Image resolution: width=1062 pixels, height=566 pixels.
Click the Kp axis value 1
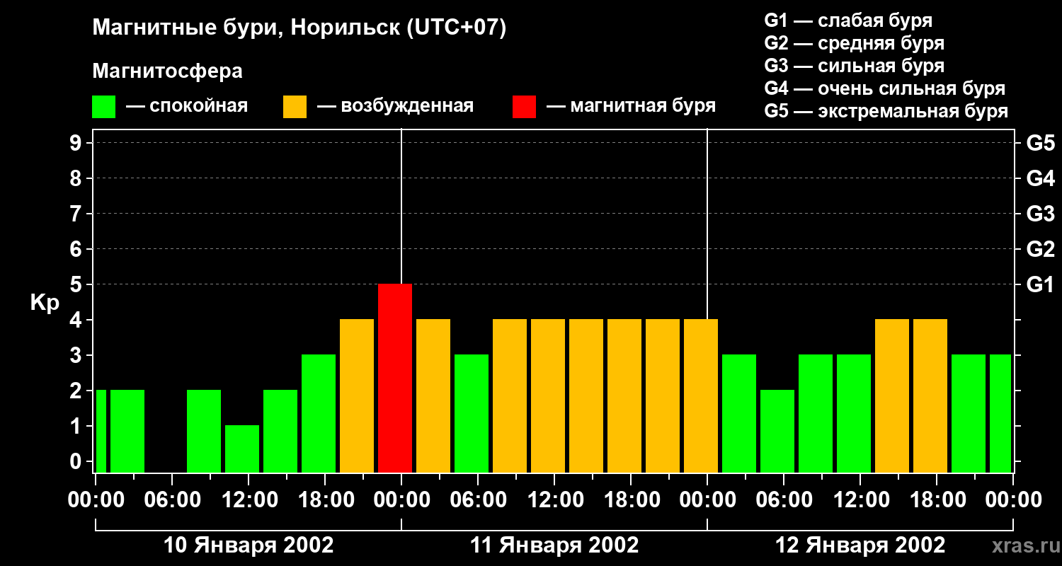coord(77,426)
